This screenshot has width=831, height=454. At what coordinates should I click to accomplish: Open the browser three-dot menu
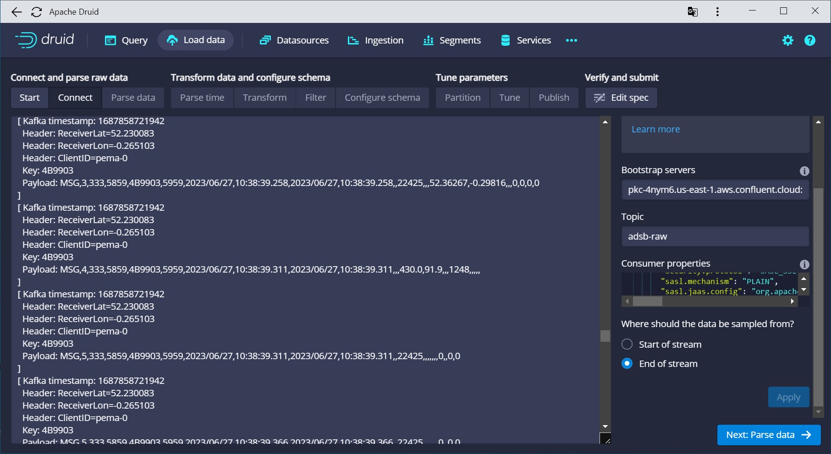[717, 11]
